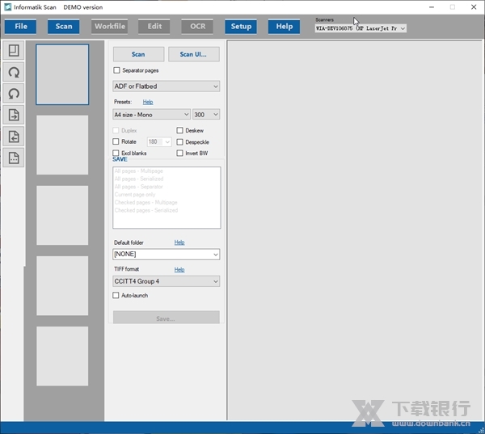Open the Help menu
Image resolution: width=485 pixels, height=434 pixels.
[x=284, y=27]
